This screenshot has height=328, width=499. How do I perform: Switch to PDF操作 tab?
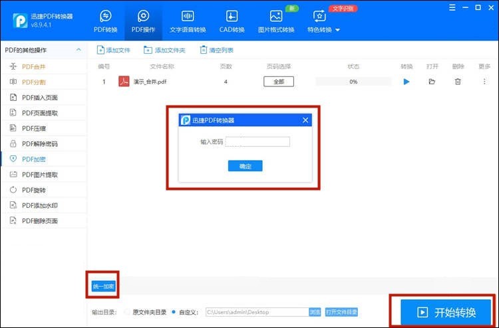143,21
